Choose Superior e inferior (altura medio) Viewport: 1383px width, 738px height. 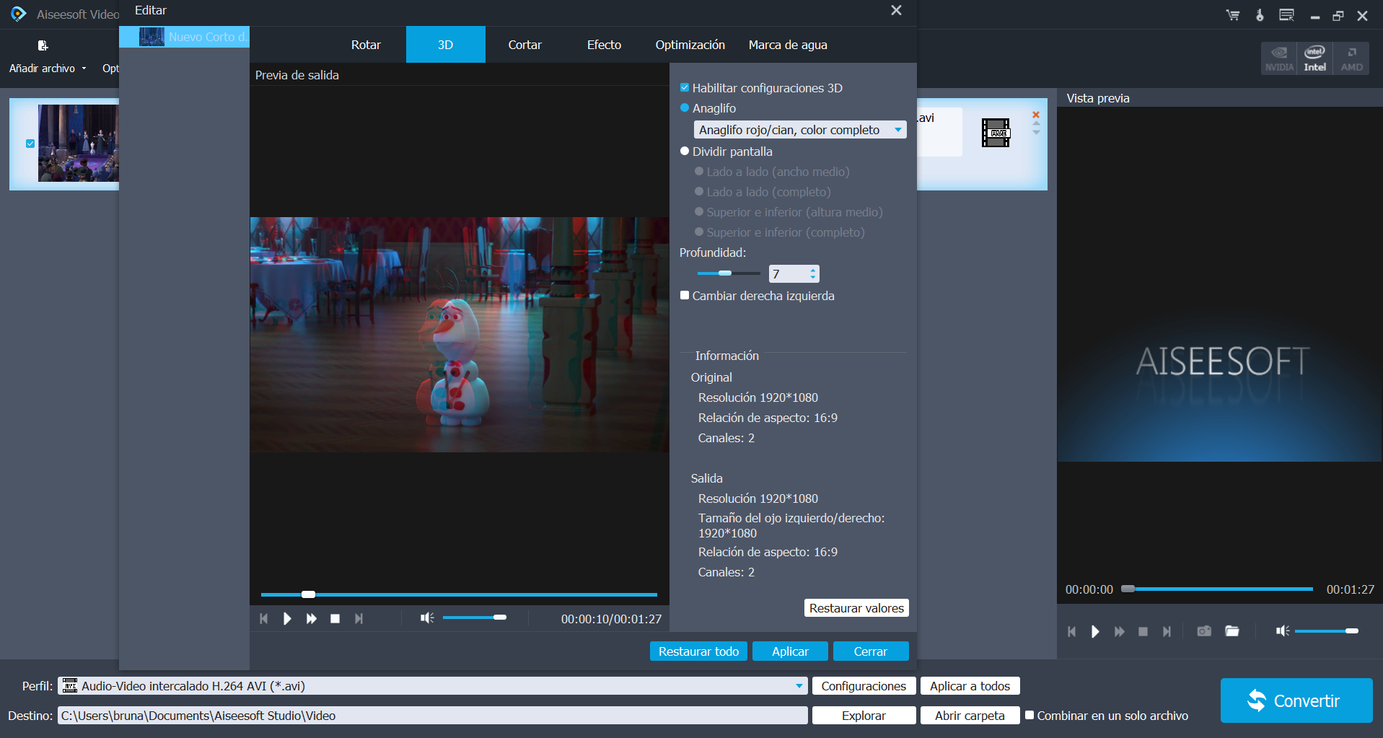pyautogui.click(x=698, y=212)
